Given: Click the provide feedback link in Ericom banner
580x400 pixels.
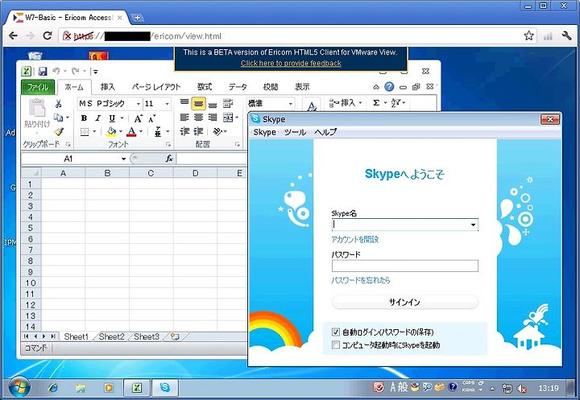Looking at the screenshot, I should click(291, 64).
